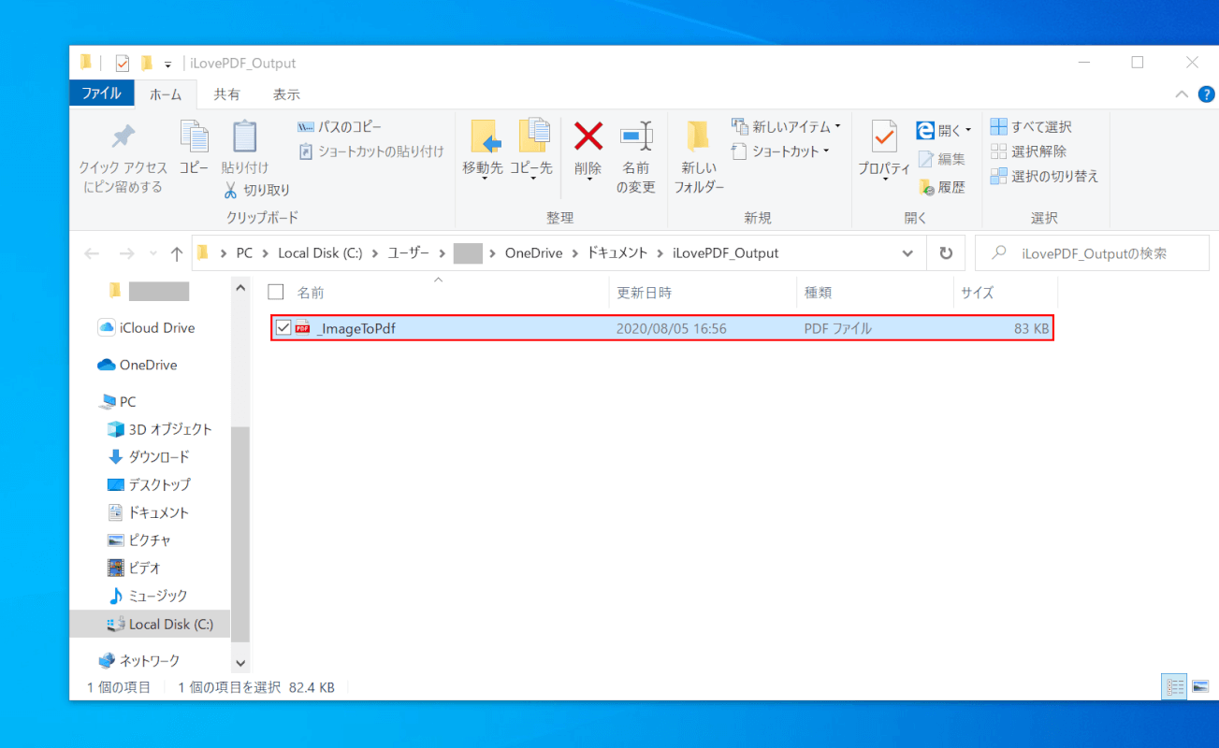Screen dimensions: 1219x748
Task: Expand address bar history dropdown
Action: (907, 253)
